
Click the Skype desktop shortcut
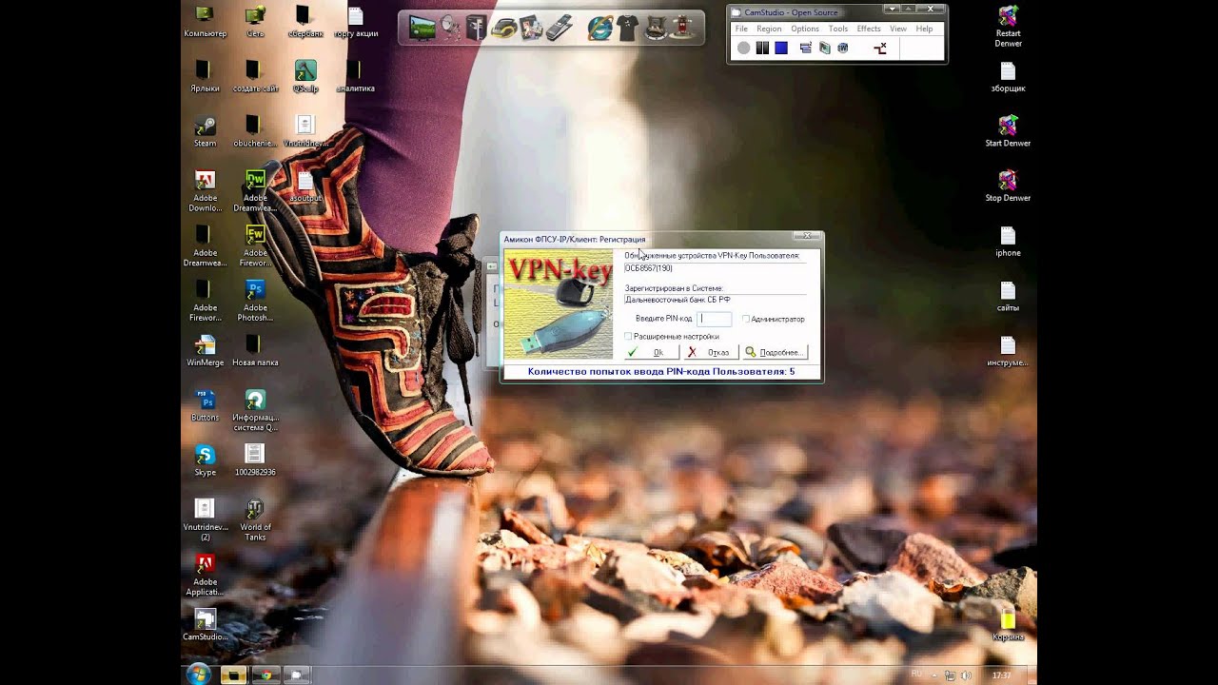click(205, 460)
